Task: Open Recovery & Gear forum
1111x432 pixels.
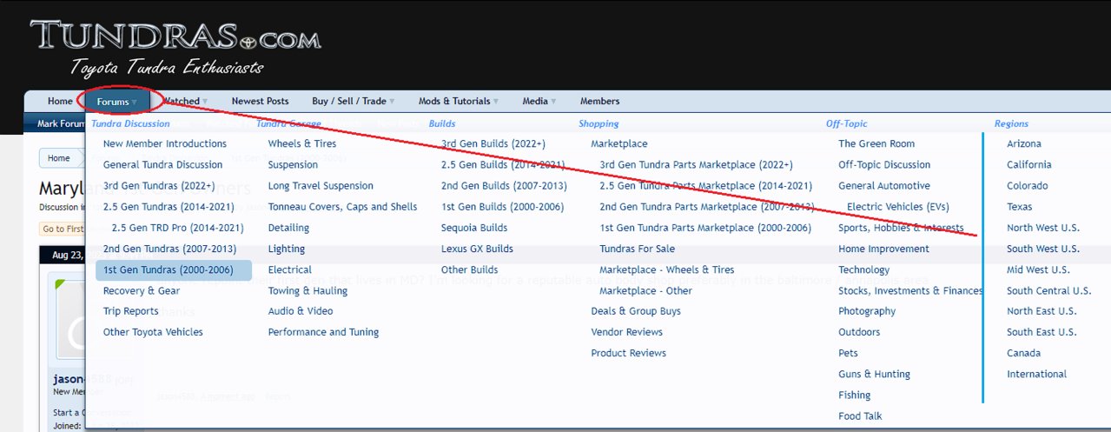Action: 142,291
